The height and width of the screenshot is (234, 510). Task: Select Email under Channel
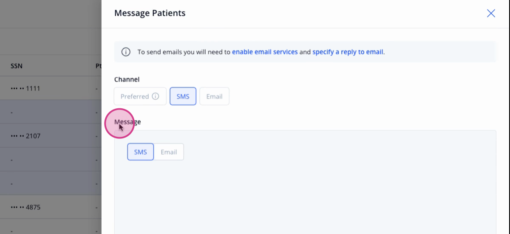(214, 96)
